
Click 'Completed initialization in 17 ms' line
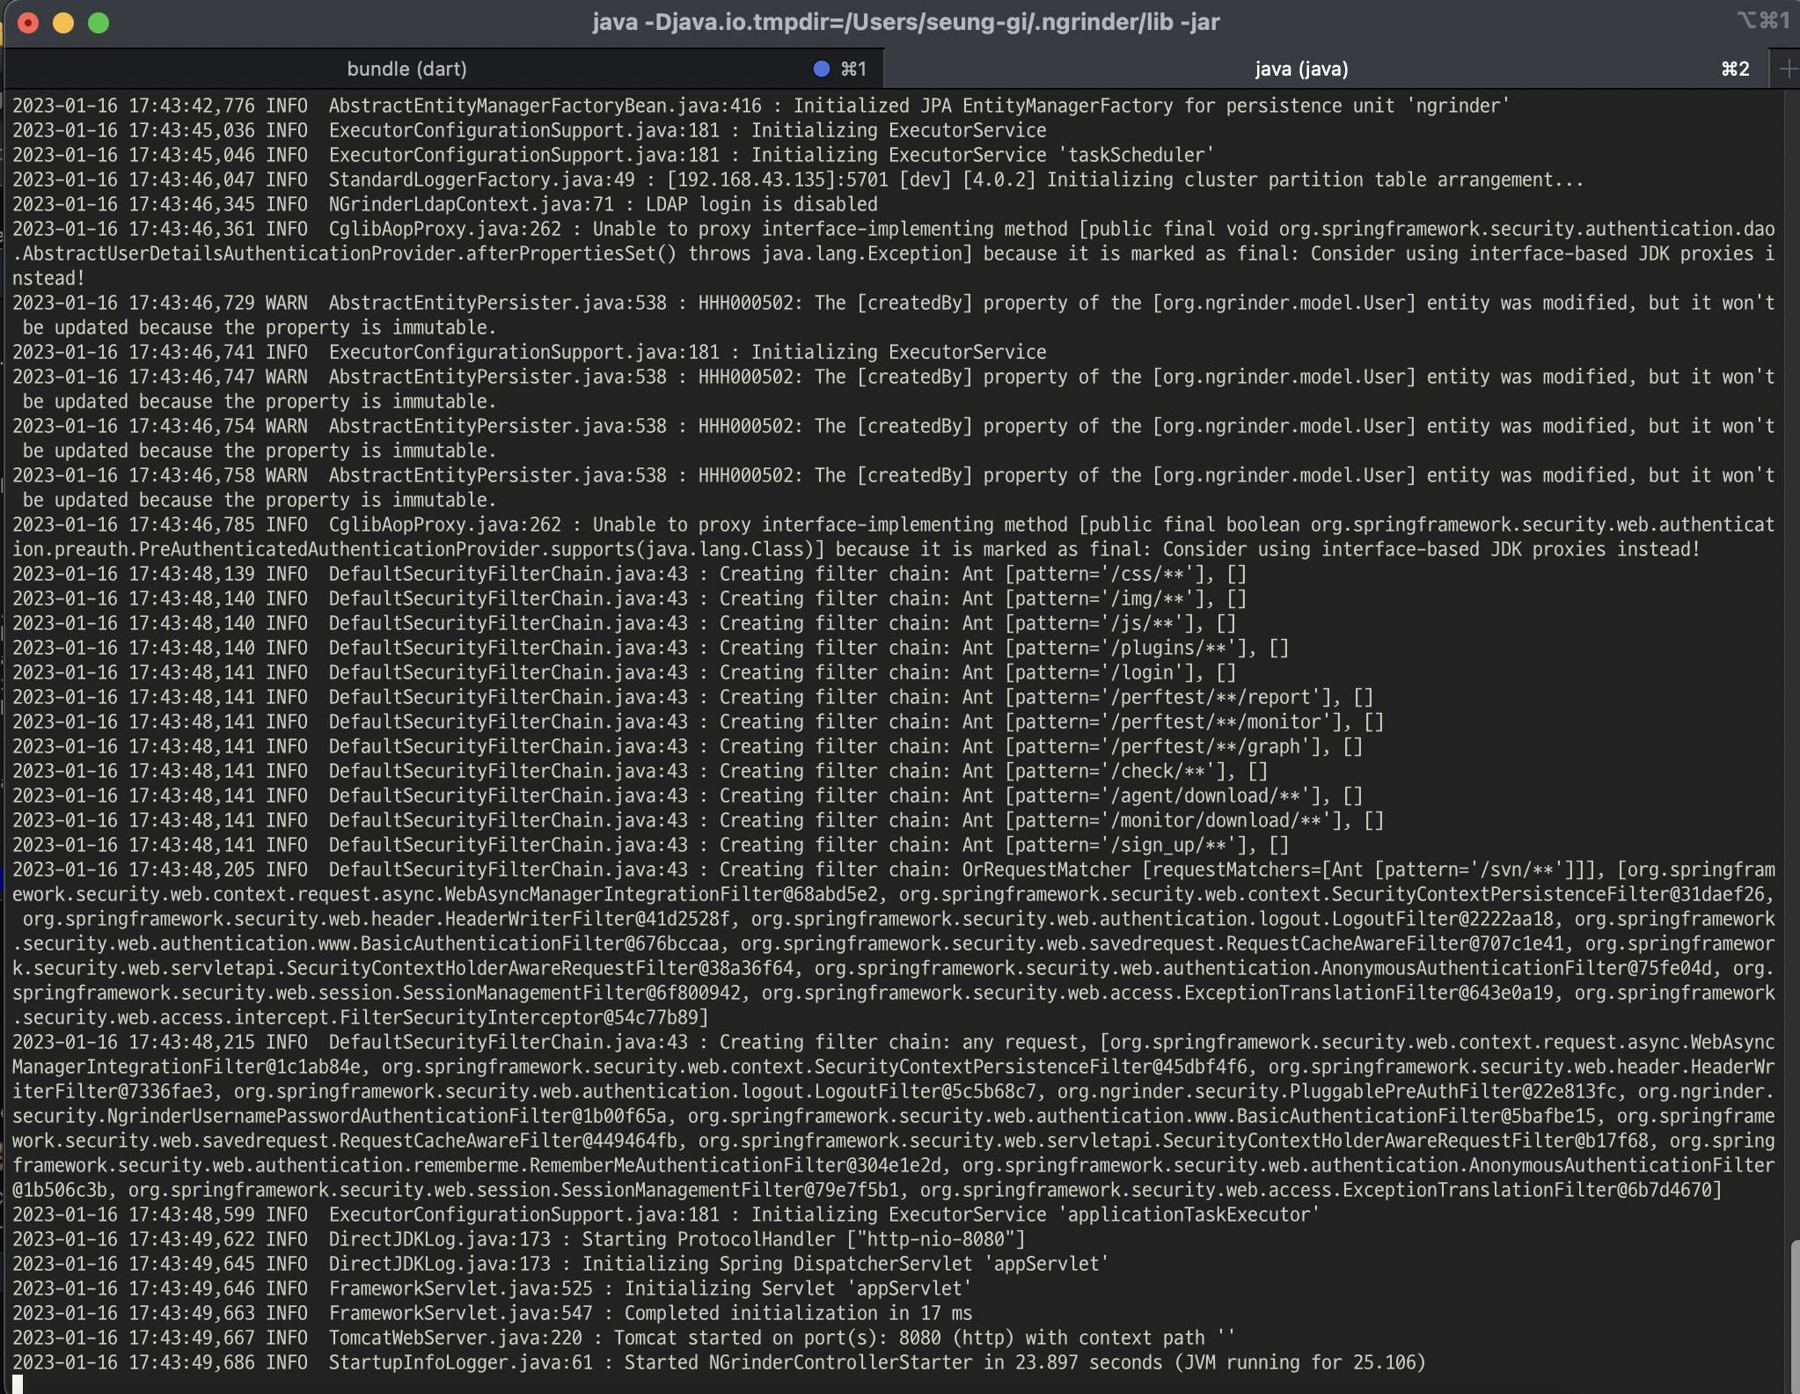(493, 1313)
